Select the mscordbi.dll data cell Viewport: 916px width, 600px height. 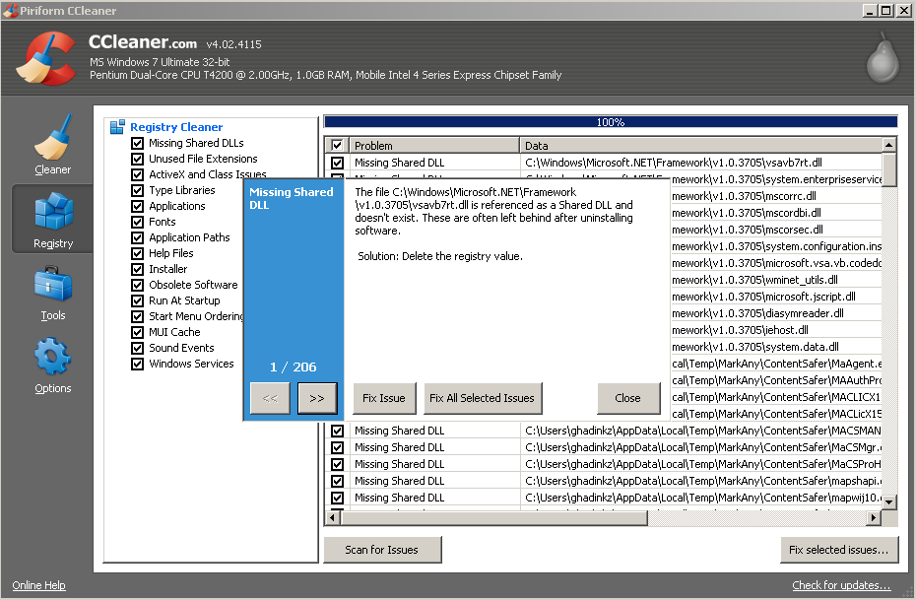coord(776,213)
